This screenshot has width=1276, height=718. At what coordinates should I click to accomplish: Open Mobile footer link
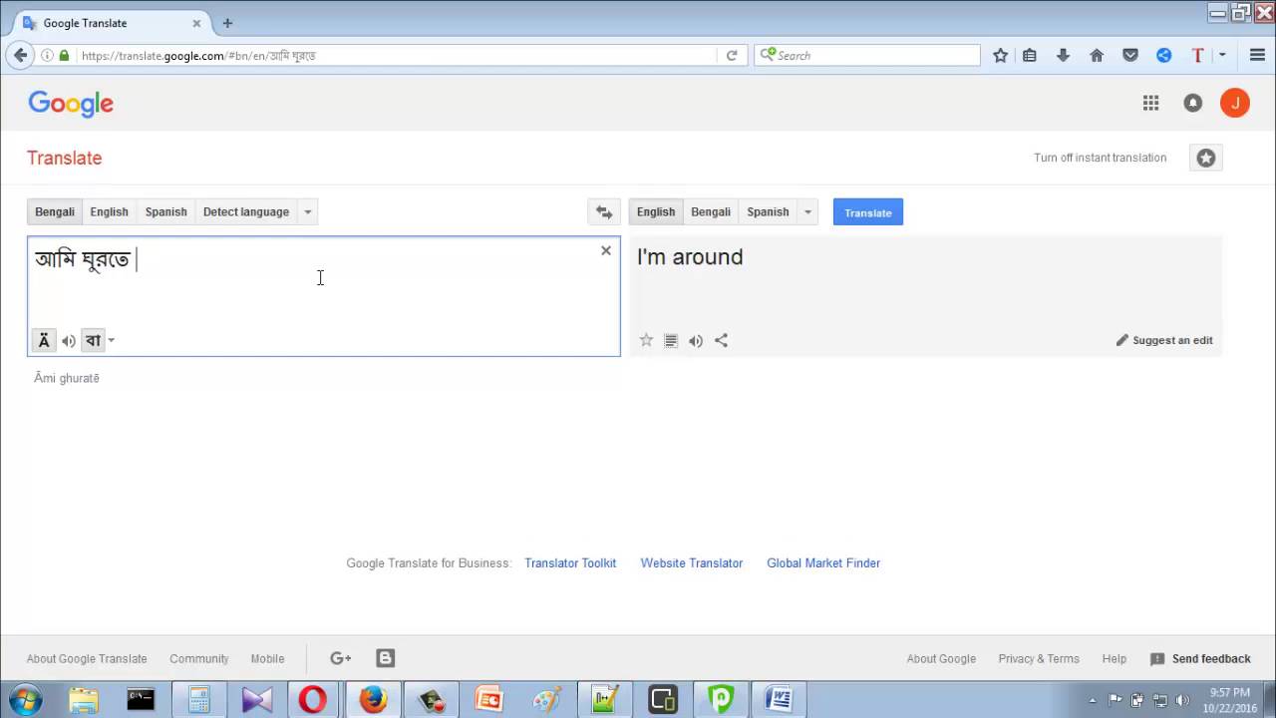tap(267, 659)
